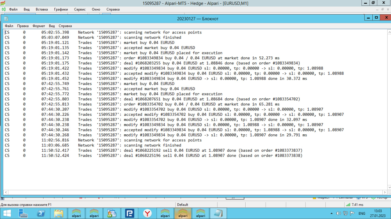Click the 07:44:30.246 accepted modify #1083349834 line
Viewport: 391px width, 219px height.
coord(174,130)
